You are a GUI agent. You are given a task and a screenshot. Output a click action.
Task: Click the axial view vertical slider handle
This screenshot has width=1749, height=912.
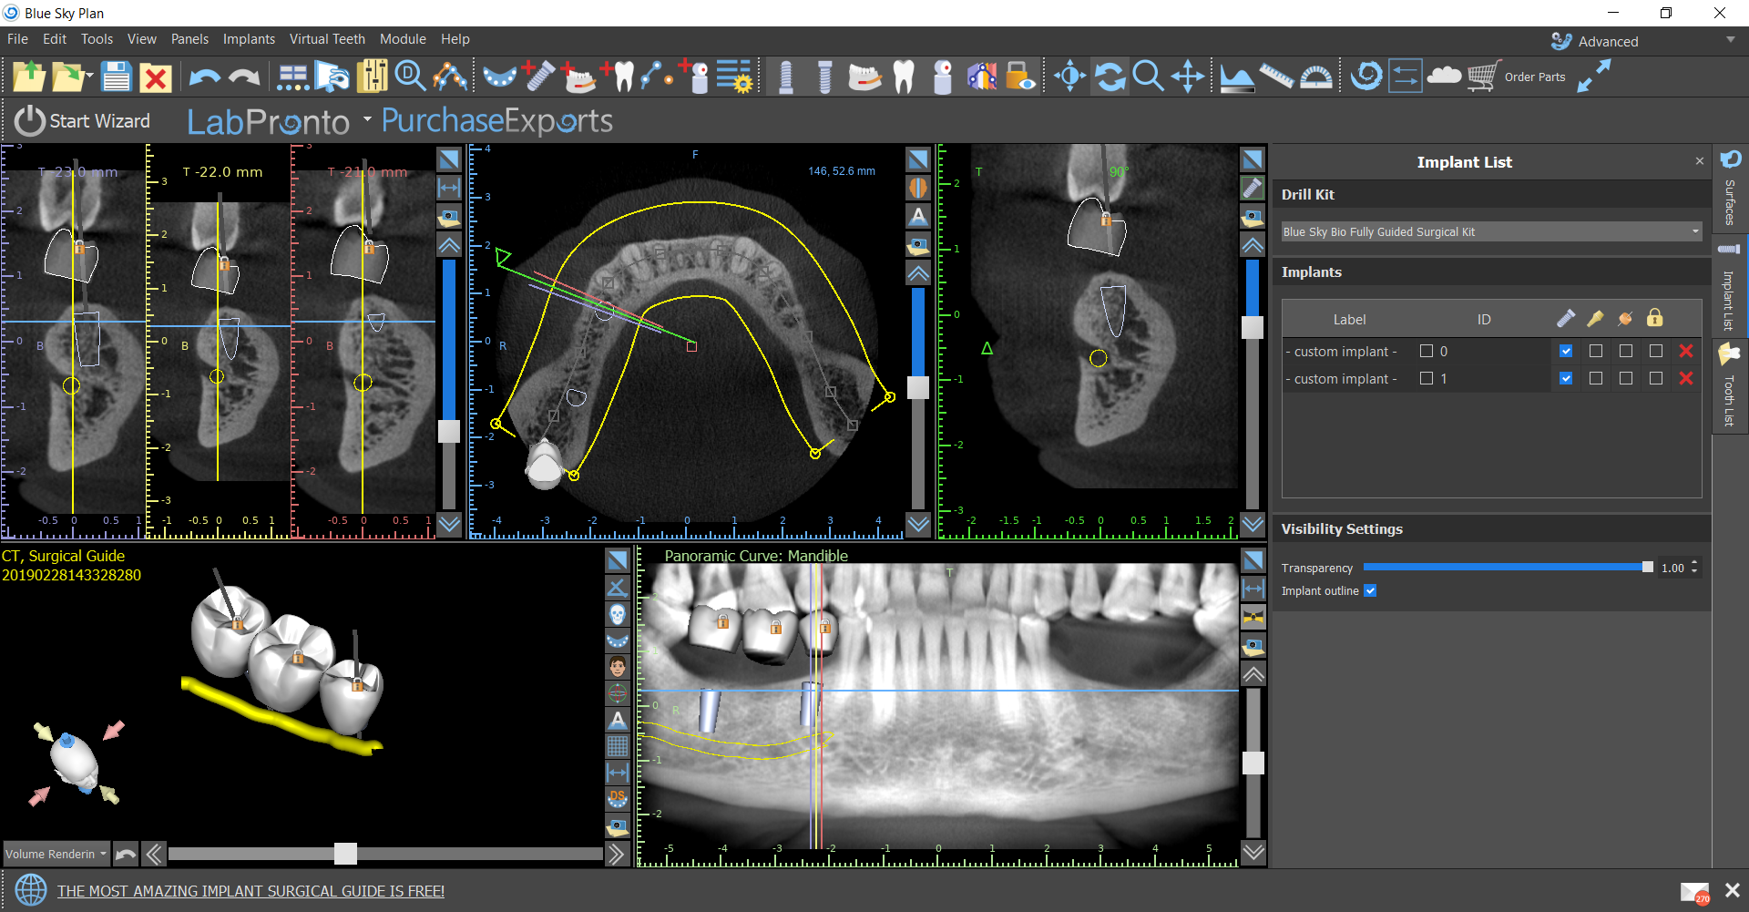[918, 387]
